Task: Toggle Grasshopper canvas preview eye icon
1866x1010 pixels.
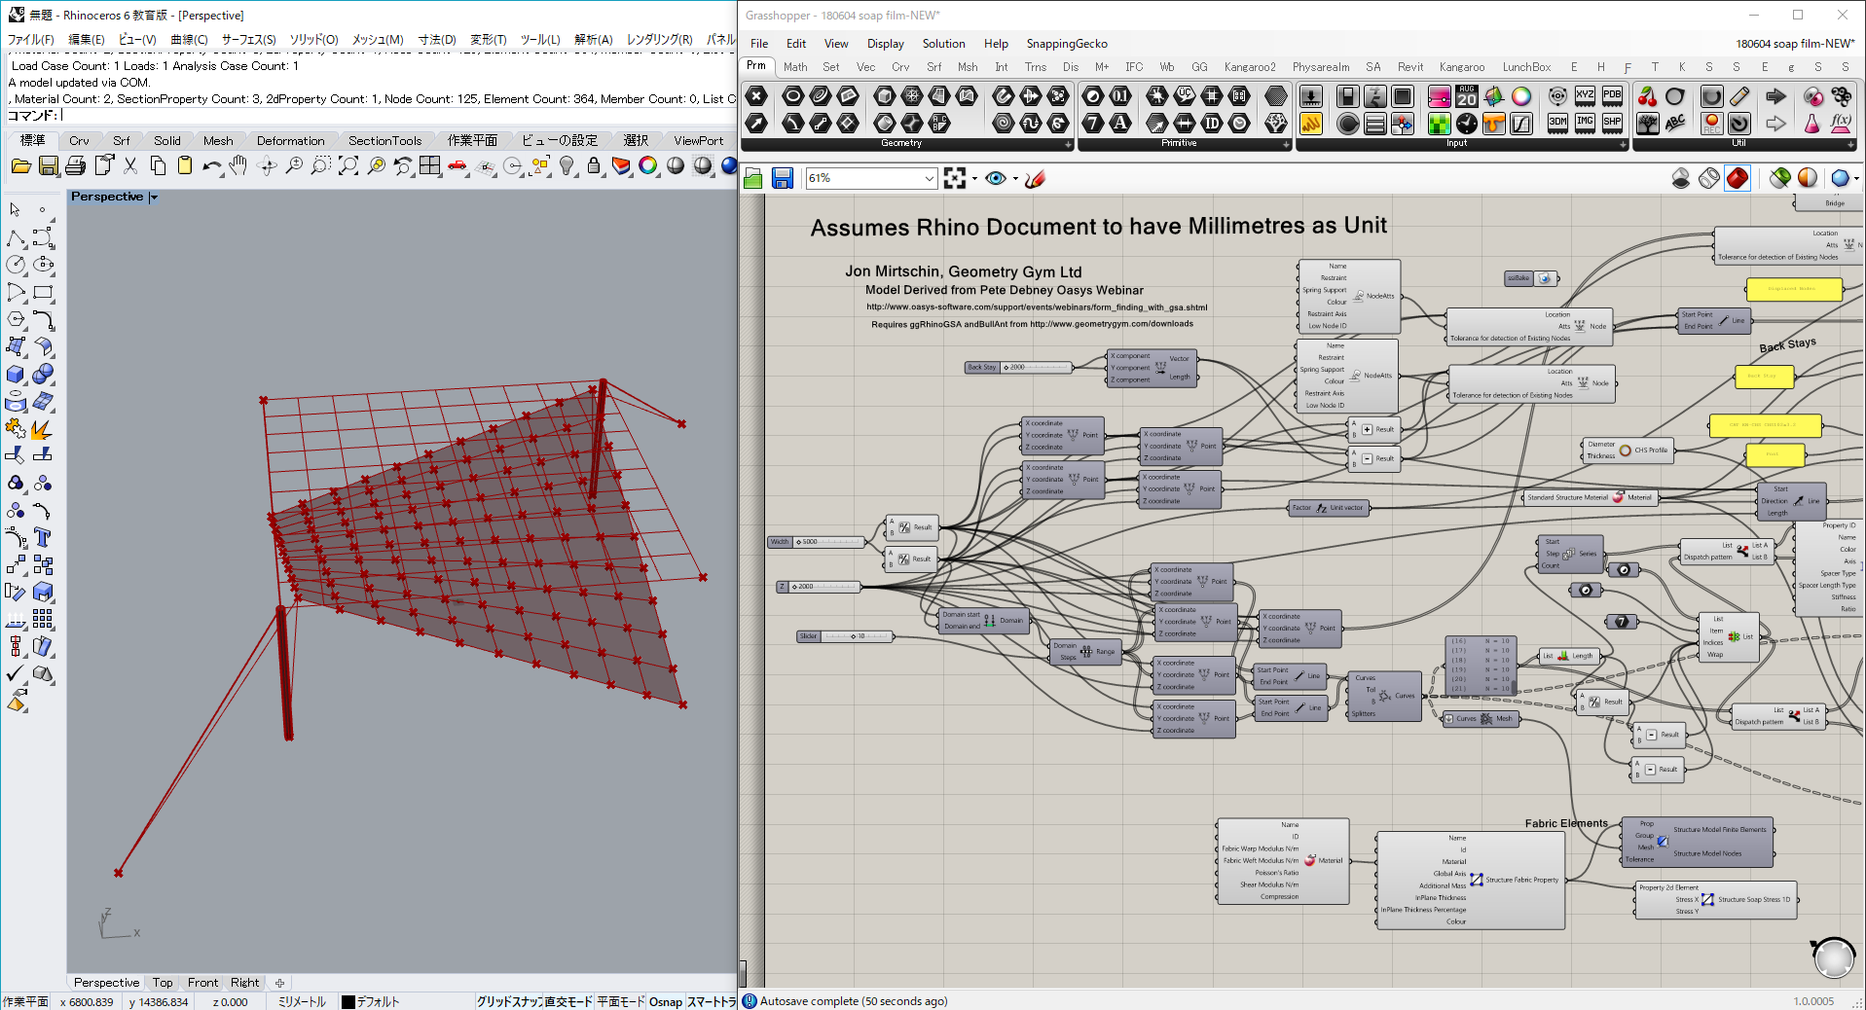Action: (x=995, y=178)
